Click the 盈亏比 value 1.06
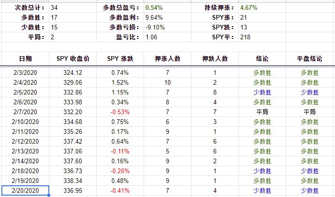The height and width of the screenshot is (197, 335). tap(167, 37)
